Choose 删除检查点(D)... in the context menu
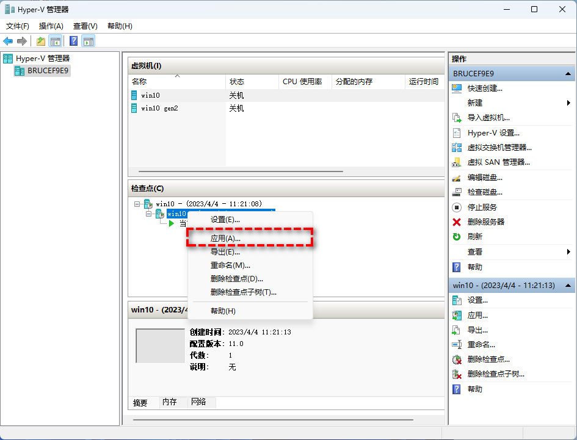The height and width of the screenshot is (440, 577). (x=250, y=279)
